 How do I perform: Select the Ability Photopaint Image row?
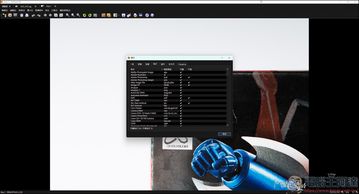click(x=178, y=72)
